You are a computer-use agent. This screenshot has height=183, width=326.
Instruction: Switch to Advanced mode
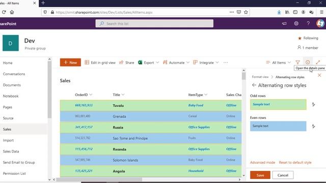tap(263, 163)
